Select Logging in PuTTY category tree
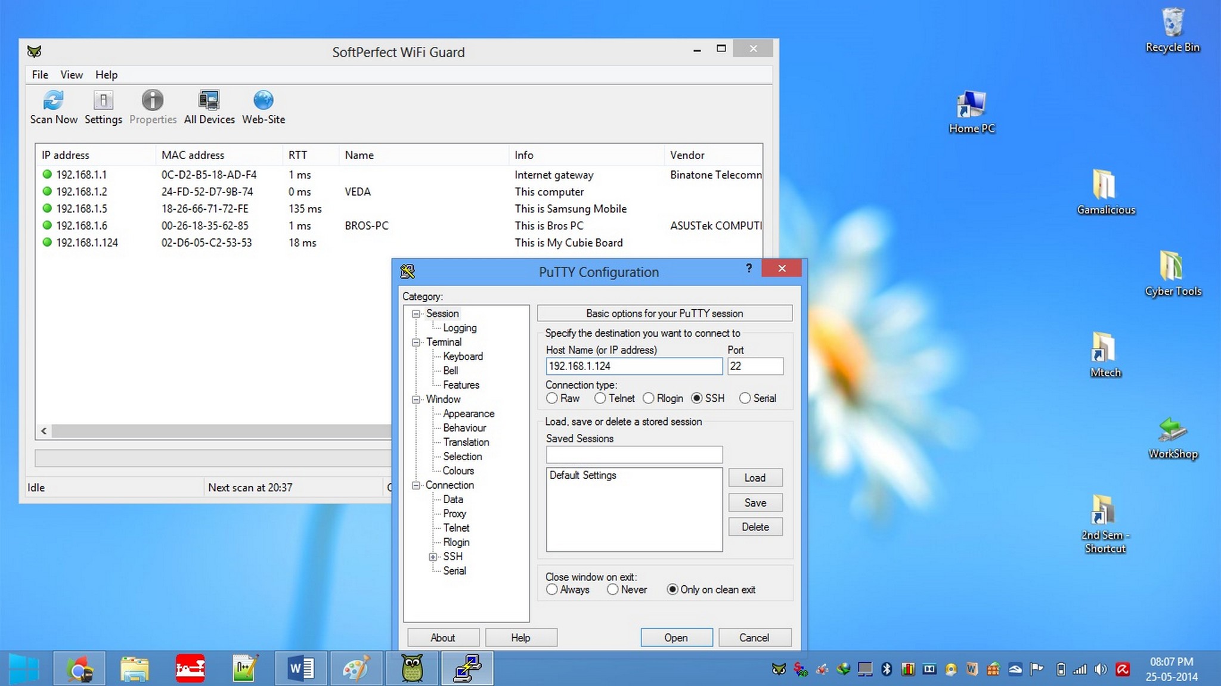 [x=460, y=328]
